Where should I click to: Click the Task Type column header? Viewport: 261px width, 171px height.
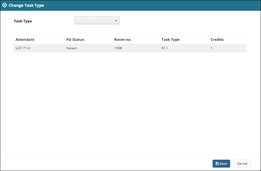pyautogui.click(x=170, y=39)
